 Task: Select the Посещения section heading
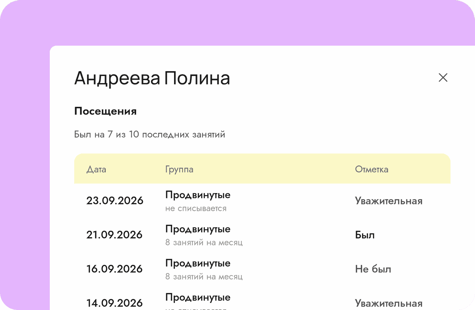click(105, 111)
